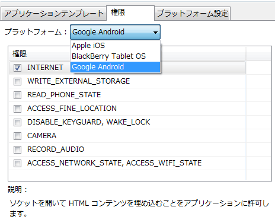Enable the READ_PHONE_STATE checkbox
This screenshot has width=275, height=223.
coord(17,95)
